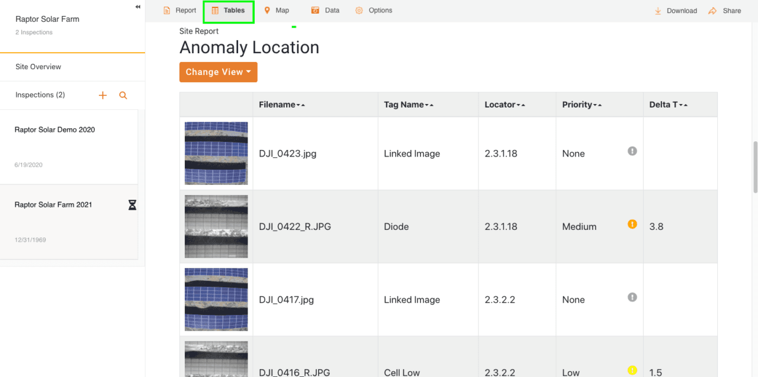Click filename DJI_0423.jpg
Screen dimensions: 758x377
pyautogui.click(x=288, y=154)
